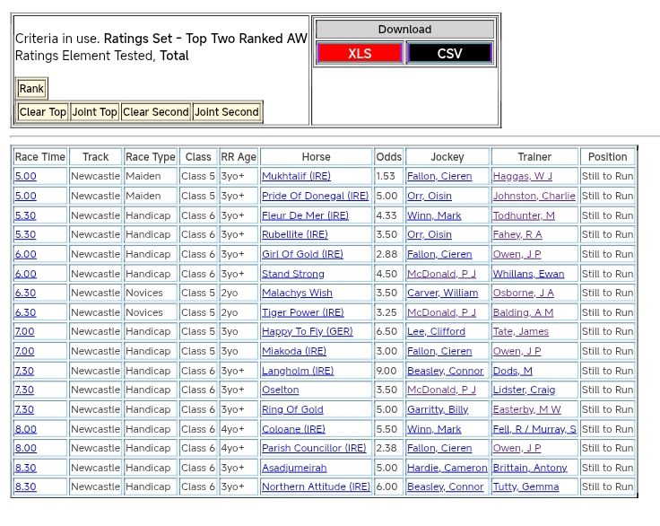Download ratings as XLS file
Image resolution: width=660 pixels, height=526 pixels.
coord(360,53)
